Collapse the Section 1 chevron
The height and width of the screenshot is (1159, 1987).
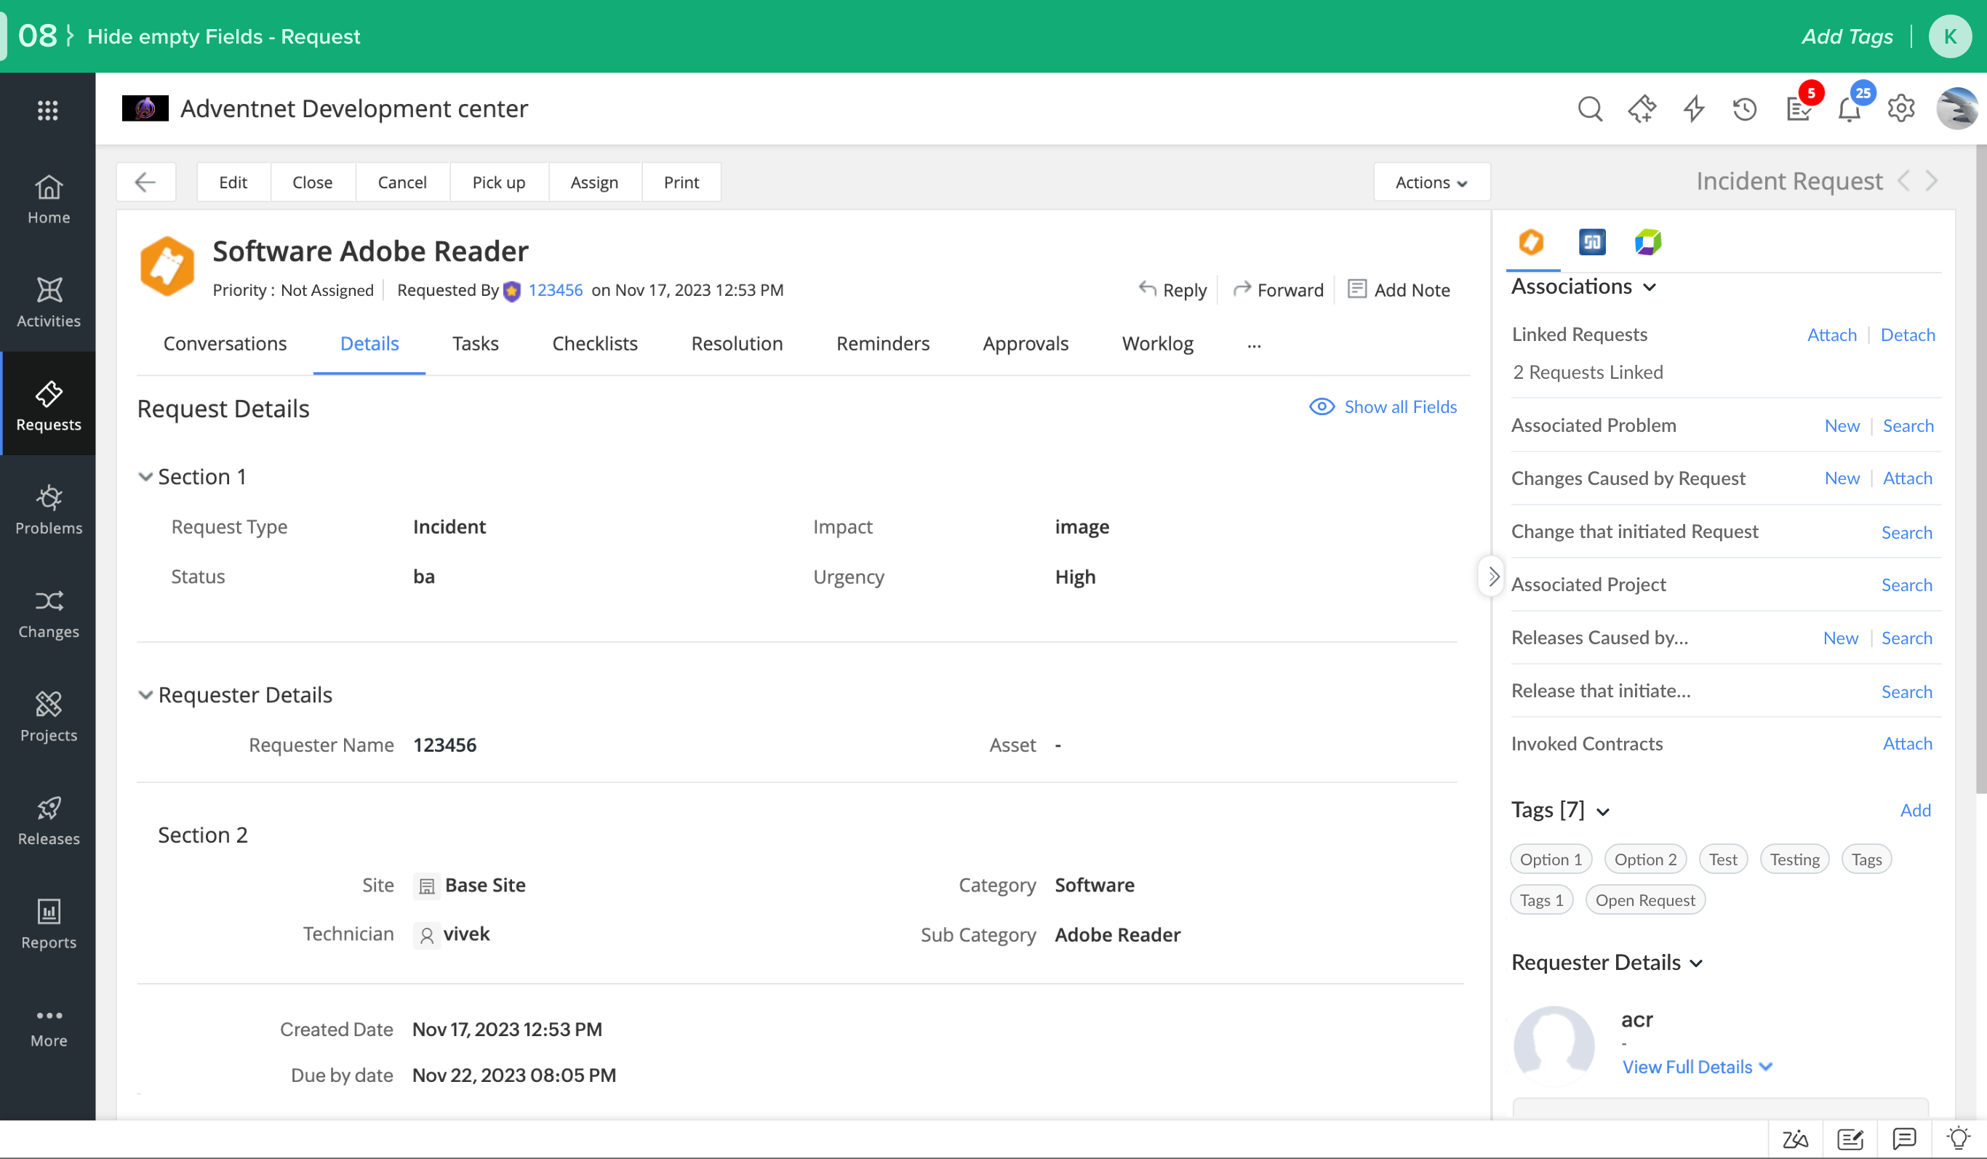pyautogui.click(x=145, y=476)
